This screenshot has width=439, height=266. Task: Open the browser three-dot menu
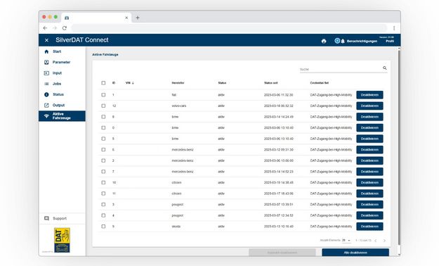[394, 28]
